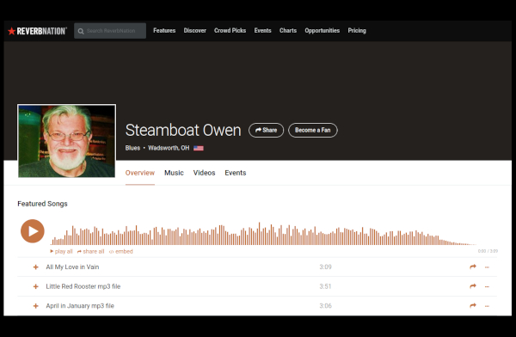The width and height of the screenshot is (516, 337).
Task: Play April in January mp3 file
Action: coord(80,306)
